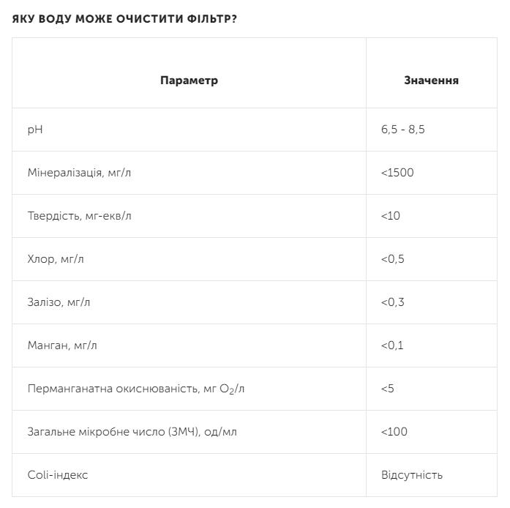Select the 'Мінералізація, мг/л' cell
510x508 pixels.
[x=79, y=173]
